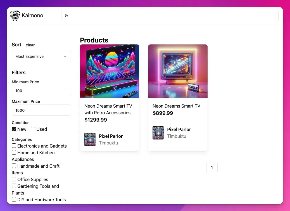Open the Most Expensive sort dropdown
Viewport: 290px width, 211px height.
(x=41, y=56)
